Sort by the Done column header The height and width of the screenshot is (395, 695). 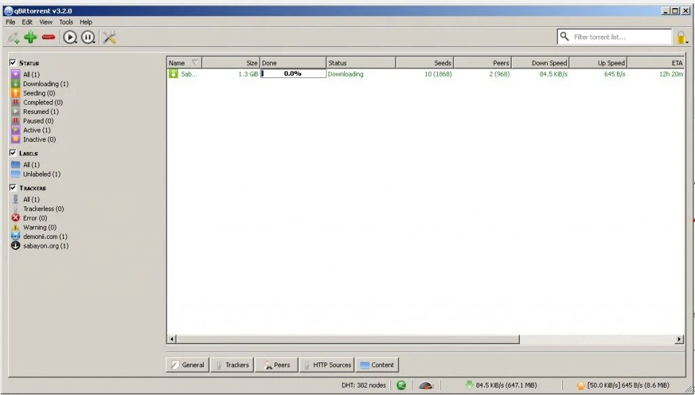click(x=293, y=63)
